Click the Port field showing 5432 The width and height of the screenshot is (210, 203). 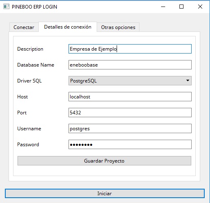tap(130, 112)
